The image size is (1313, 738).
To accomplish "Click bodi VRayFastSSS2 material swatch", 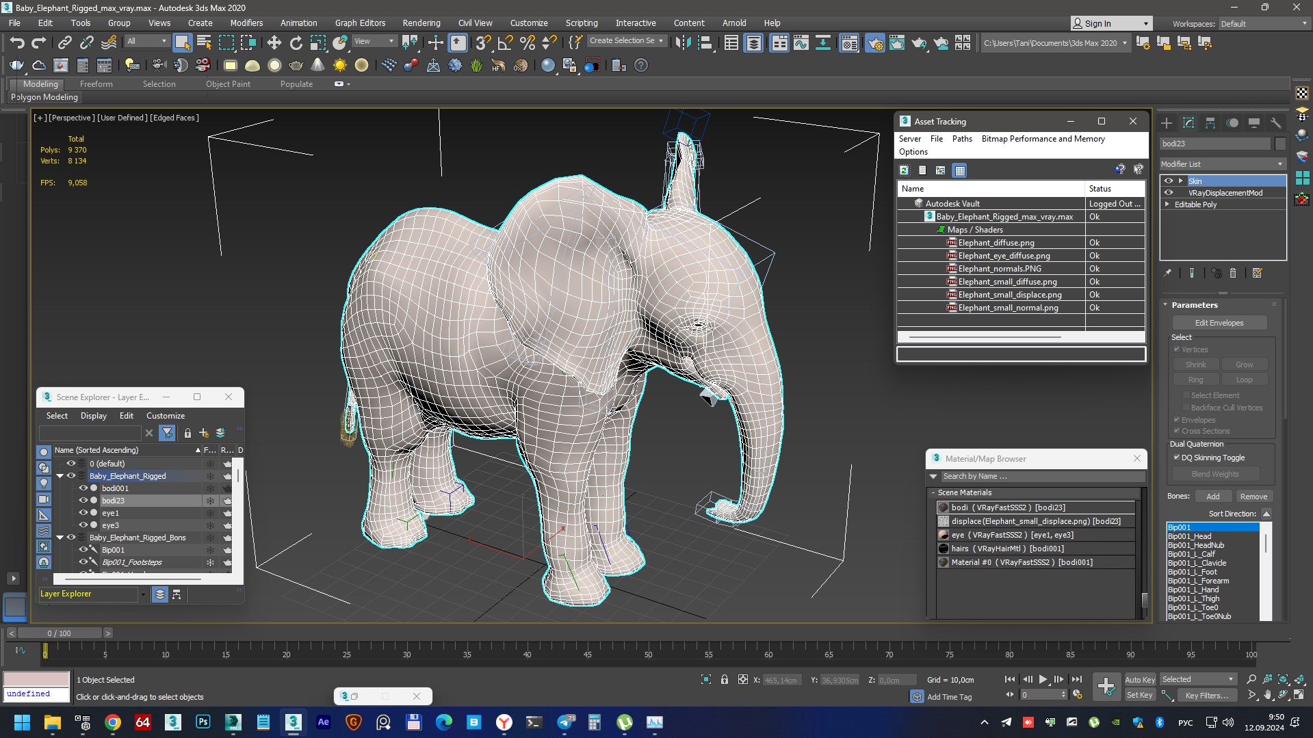I will pos(944,508).
